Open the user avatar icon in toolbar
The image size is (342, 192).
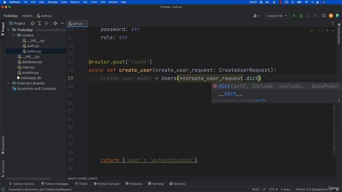(x=331, y=15)
